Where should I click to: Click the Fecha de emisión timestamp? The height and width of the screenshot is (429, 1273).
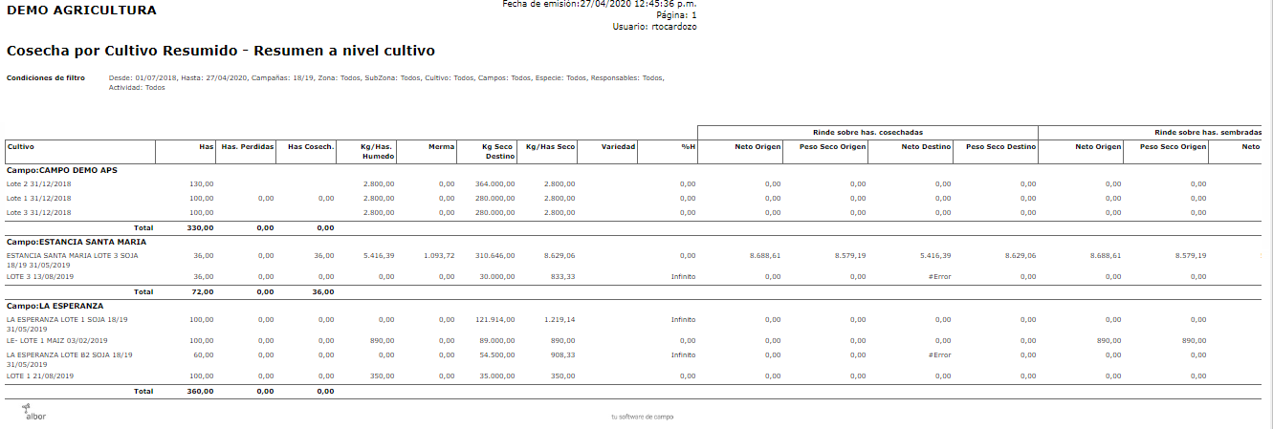tap(600, 4)
